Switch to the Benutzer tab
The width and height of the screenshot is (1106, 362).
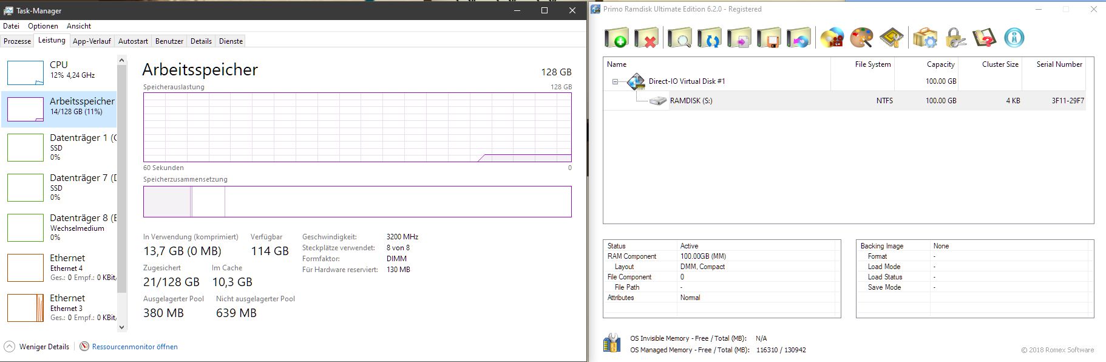click(169, 41)
